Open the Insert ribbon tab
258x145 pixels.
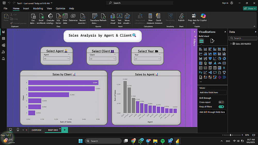[26, 9]
